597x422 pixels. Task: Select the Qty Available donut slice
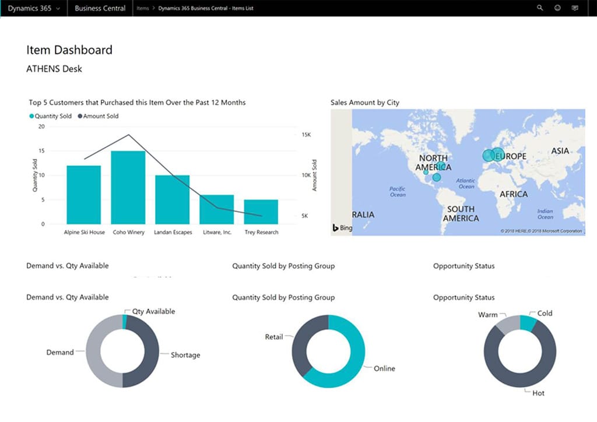click(x=125, y=322)
